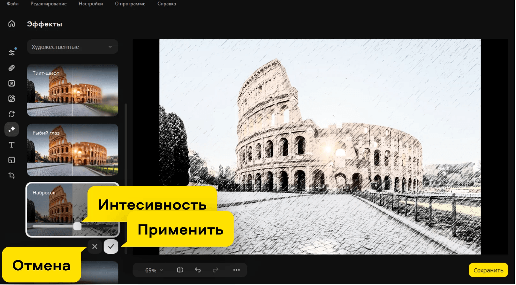Open the 69% zoom level dropdown

pos(154,270)
